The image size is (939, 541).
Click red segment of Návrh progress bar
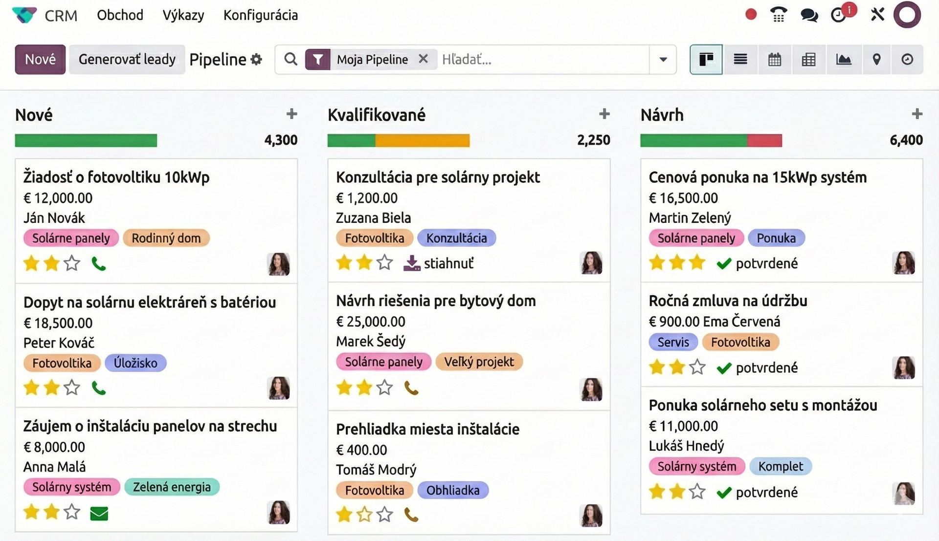coord(764,141)
